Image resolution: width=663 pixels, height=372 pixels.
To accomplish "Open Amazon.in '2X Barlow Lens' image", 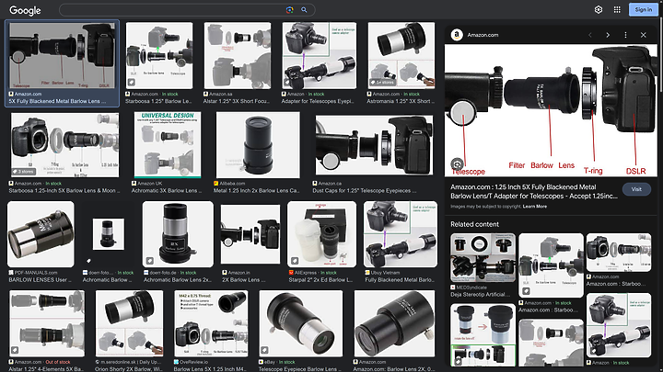I will (250, 234).
